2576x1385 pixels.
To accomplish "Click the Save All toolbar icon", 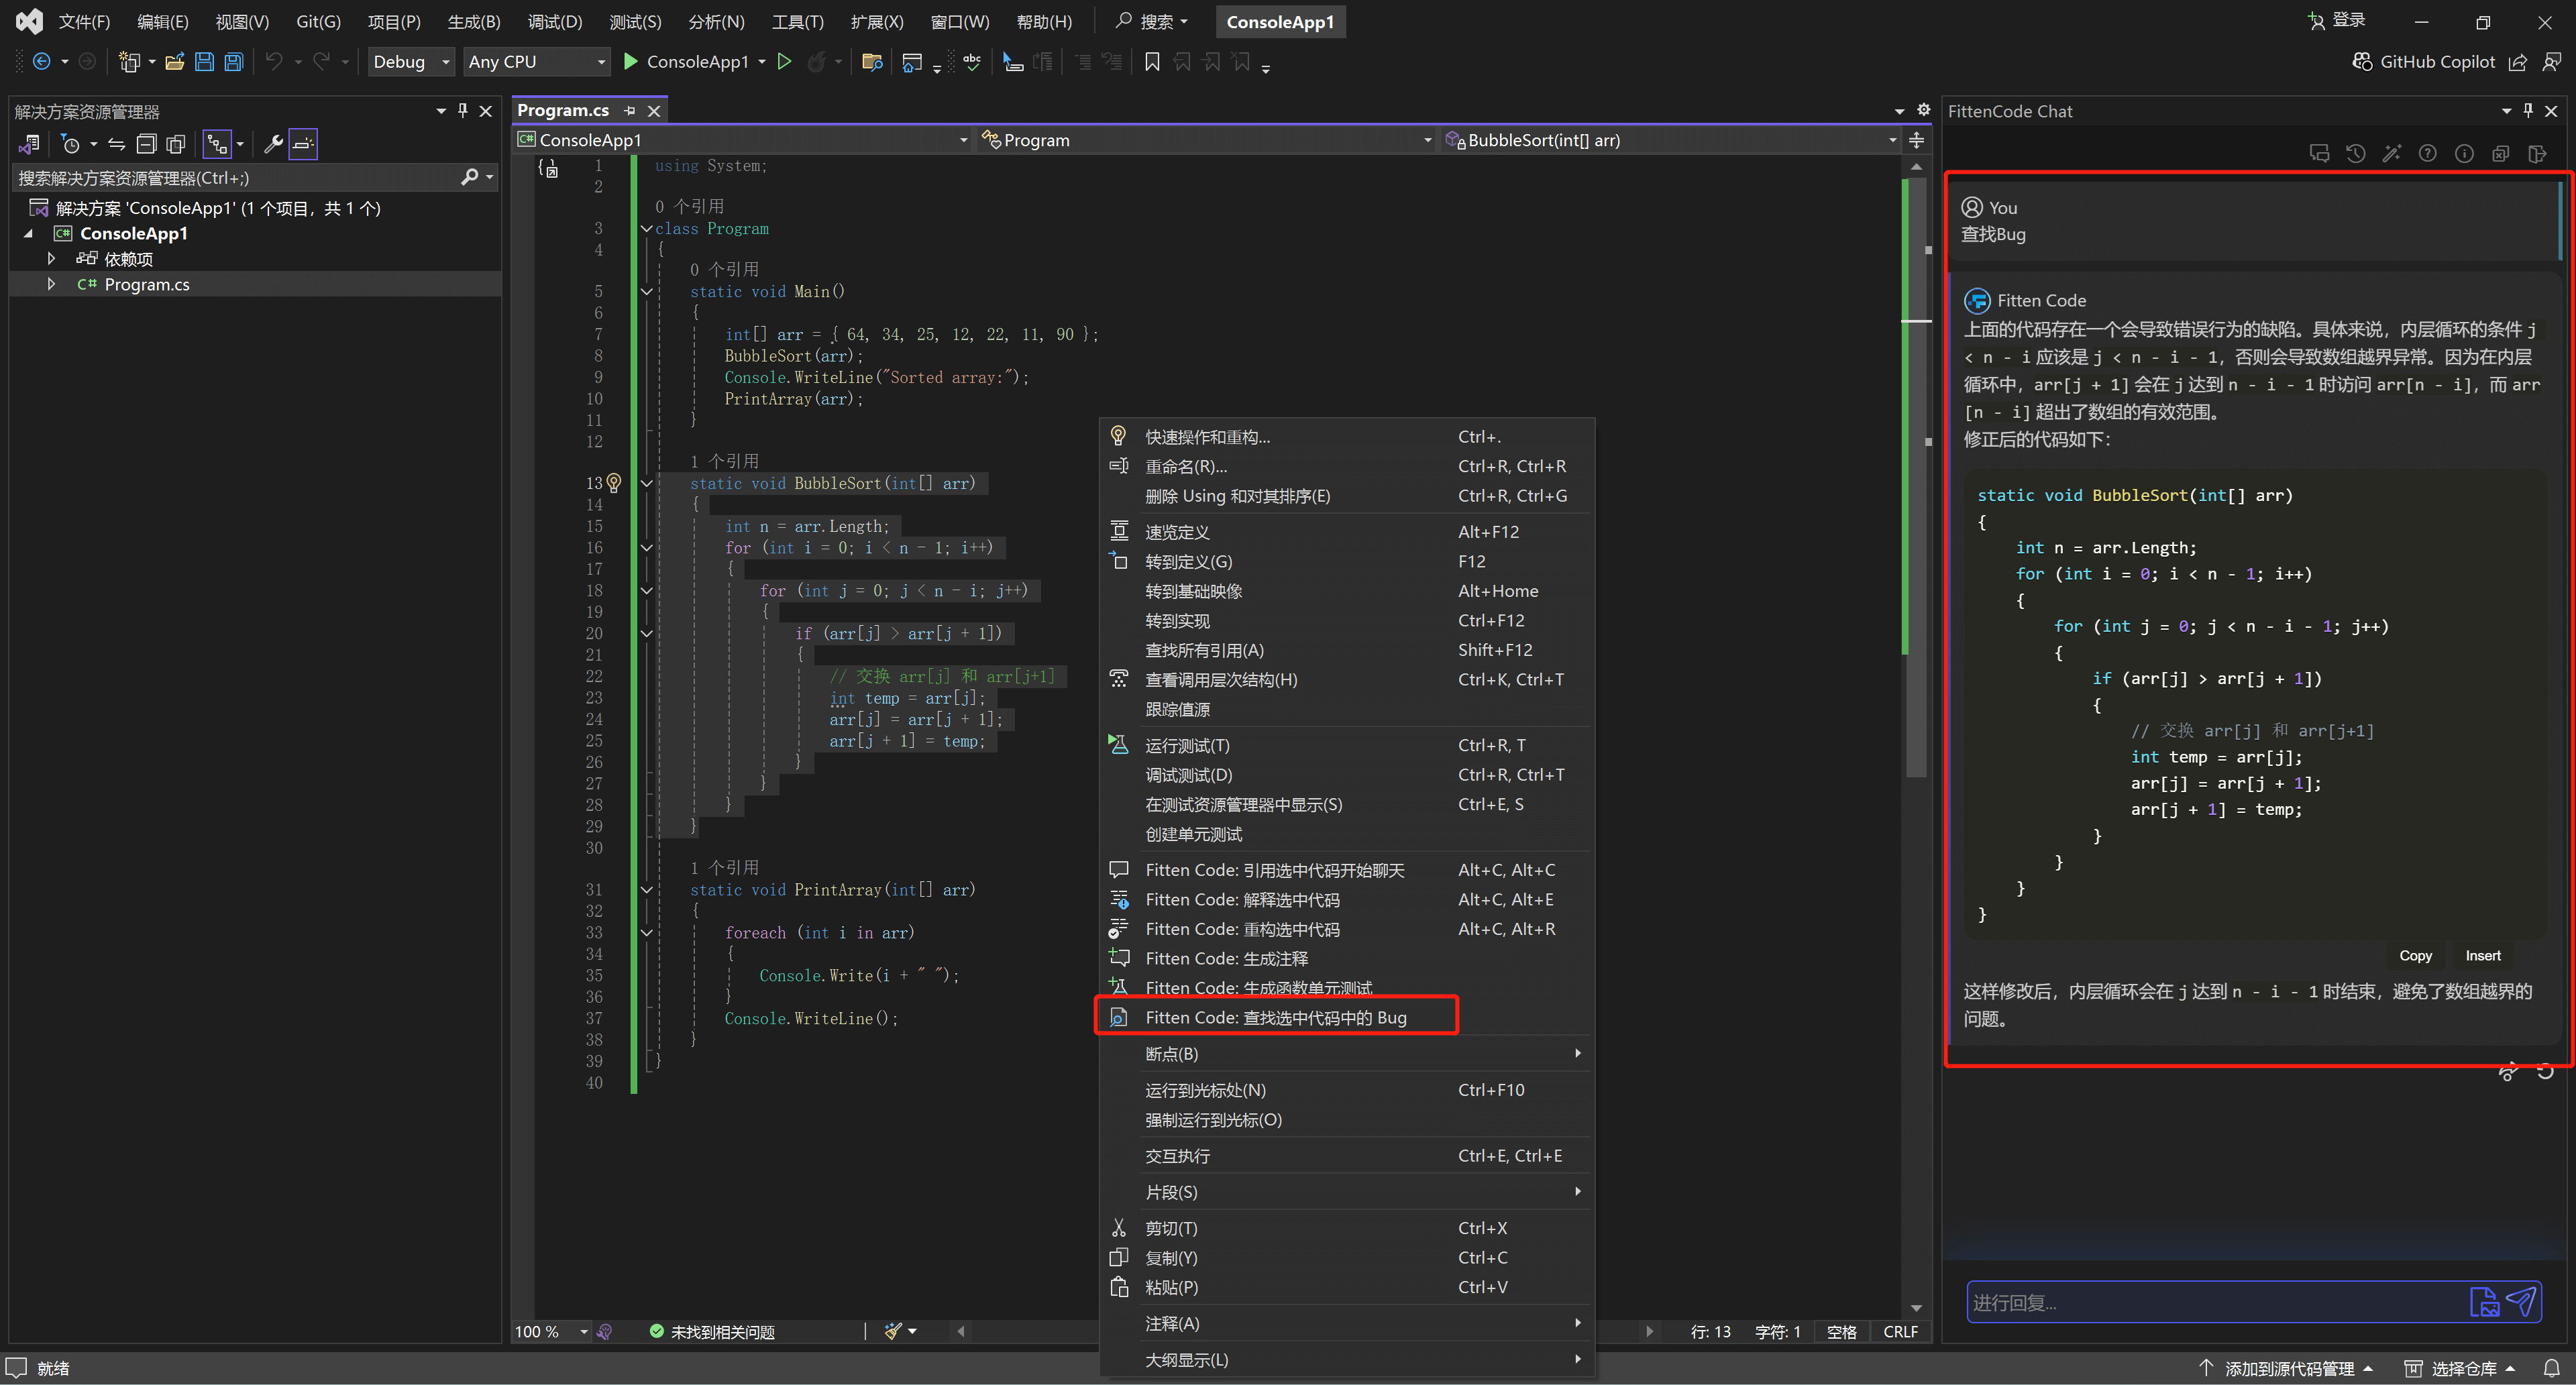I will tap(233, 62).
